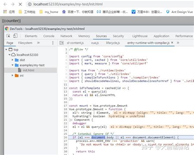Image resolution: width=194 pixels, height=155 pixels.
Task: Toggle the hide navigator sidebar icon
Action: (x=61, y=43)
